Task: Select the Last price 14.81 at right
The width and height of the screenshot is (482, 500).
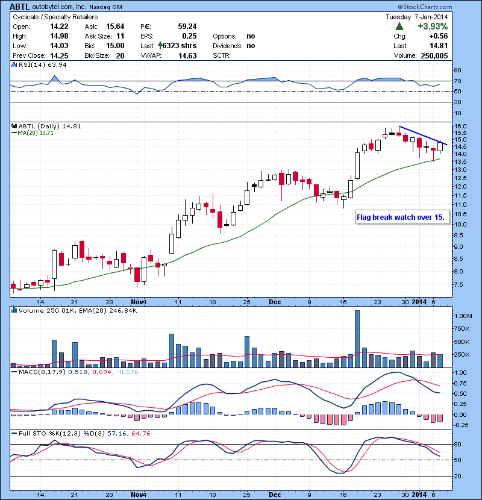Action: click(439, 46)
